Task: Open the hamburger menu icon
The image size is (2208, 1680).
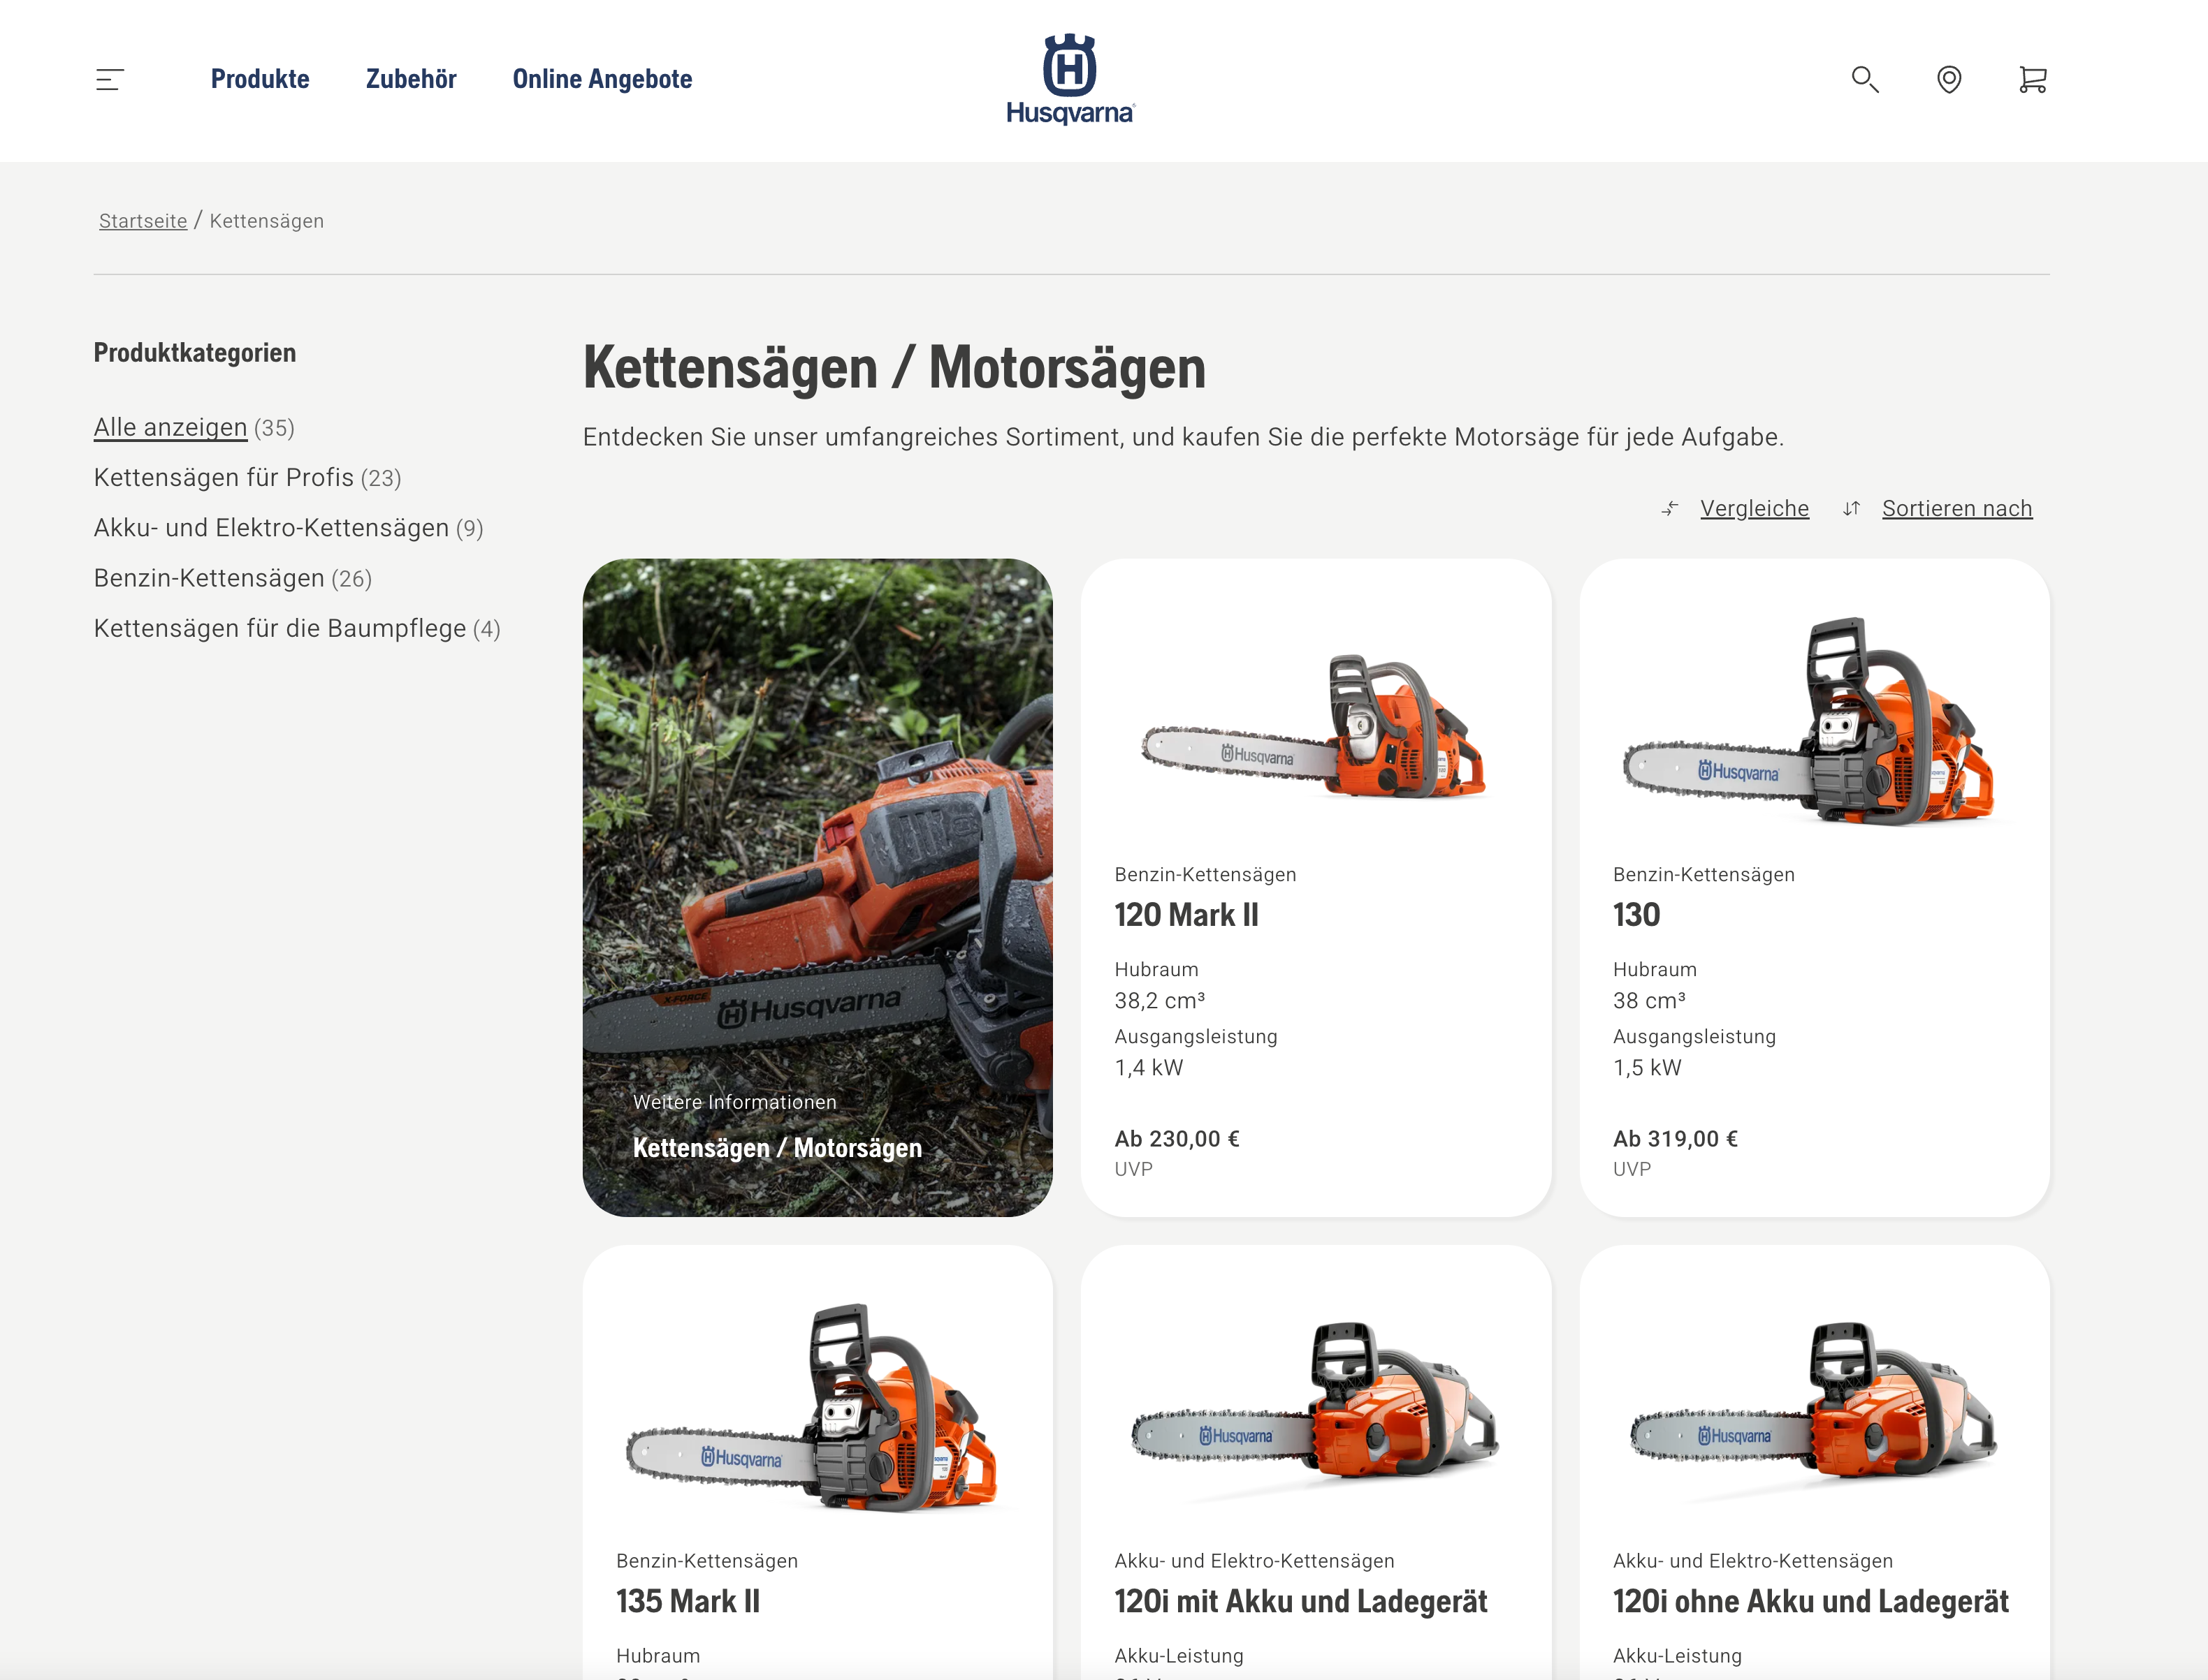Action: click(x=110, y=80)
